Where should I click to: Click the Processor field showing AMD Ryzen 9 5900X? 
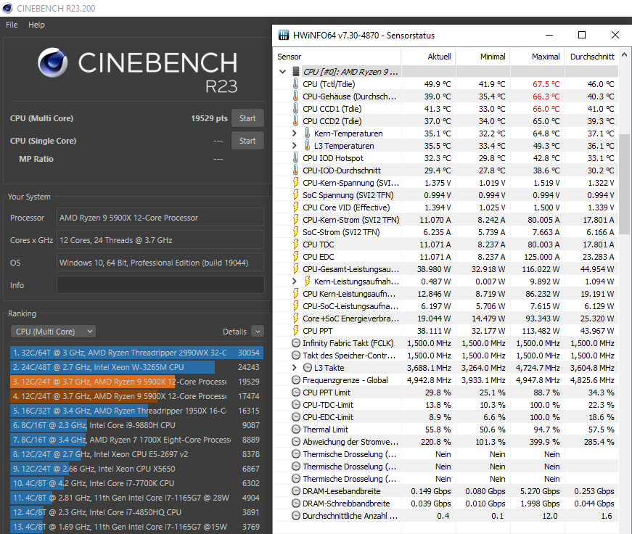pos(160,218)
